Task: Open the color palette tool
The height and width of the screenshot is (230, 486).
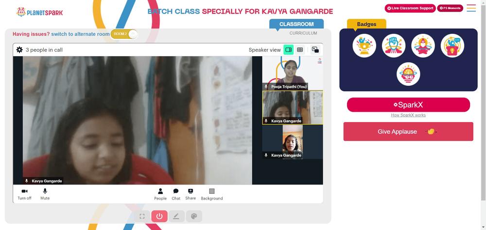Action: tap(194, 216)
